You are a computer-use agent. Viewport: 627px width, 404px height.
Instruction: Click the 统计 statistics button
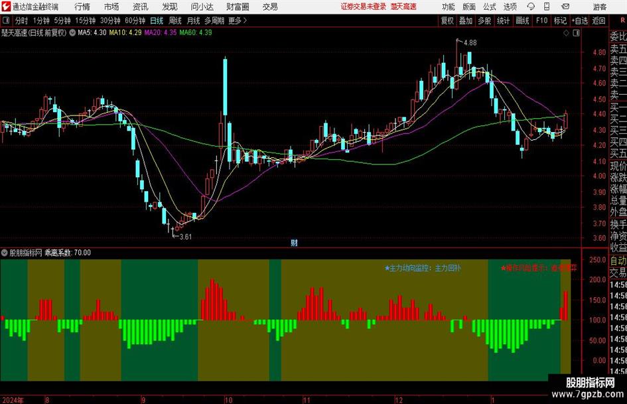[x=503, y=21]
